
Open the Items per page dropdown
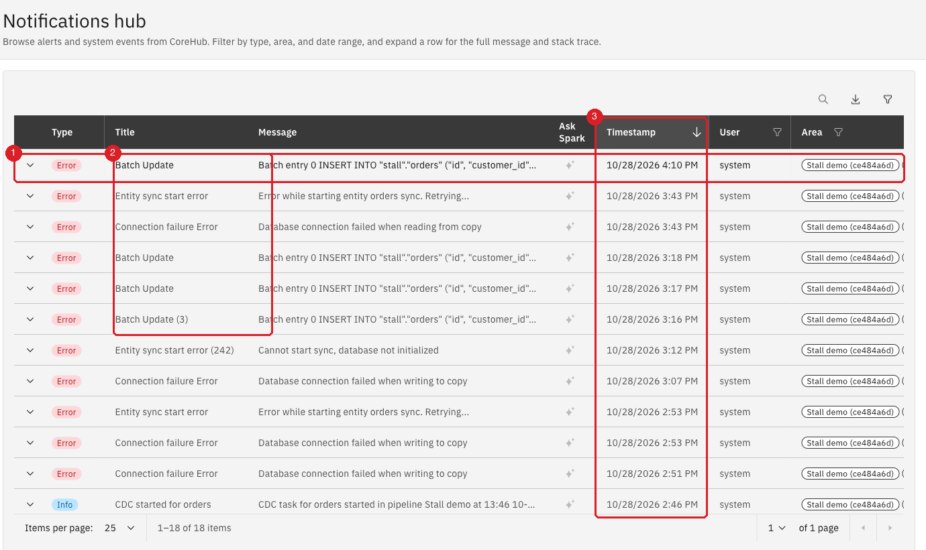tap(119, 528)
